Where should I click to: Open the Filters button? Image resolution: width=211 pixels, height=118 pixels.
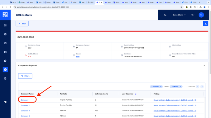(25, 76)
